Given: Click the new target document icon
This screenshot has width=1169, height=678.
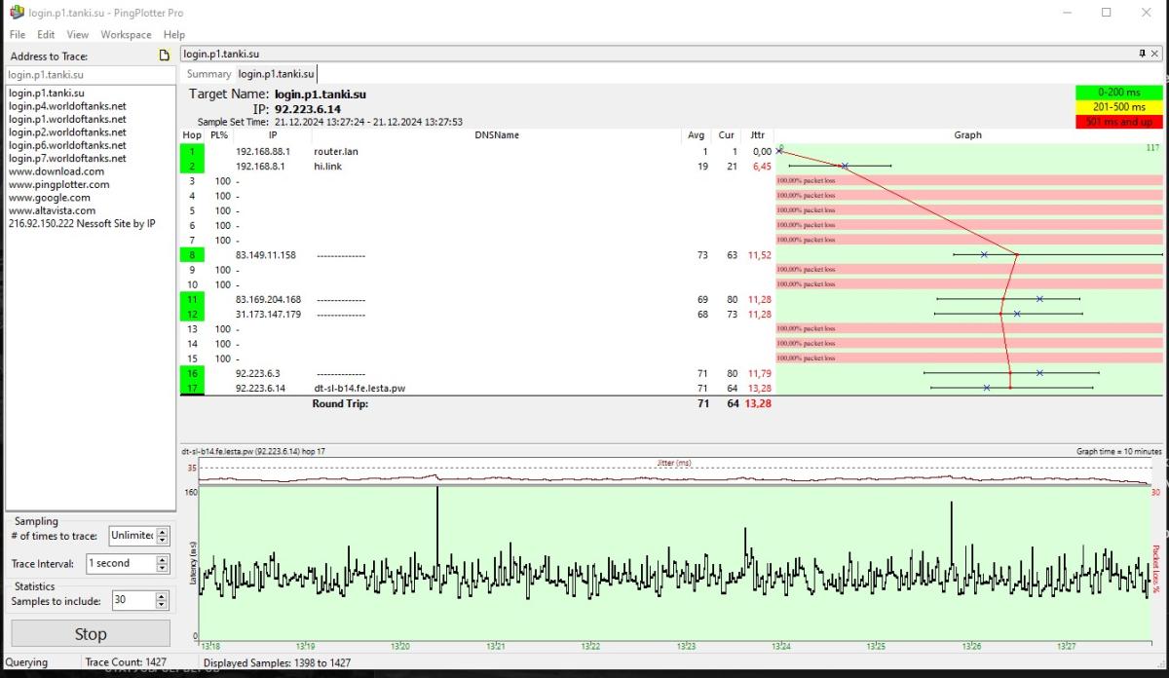Looking at the screenshot, I should 165,56.
